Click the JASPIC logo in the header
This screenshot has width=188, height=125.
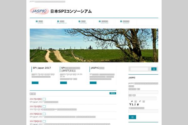point(39,11)
